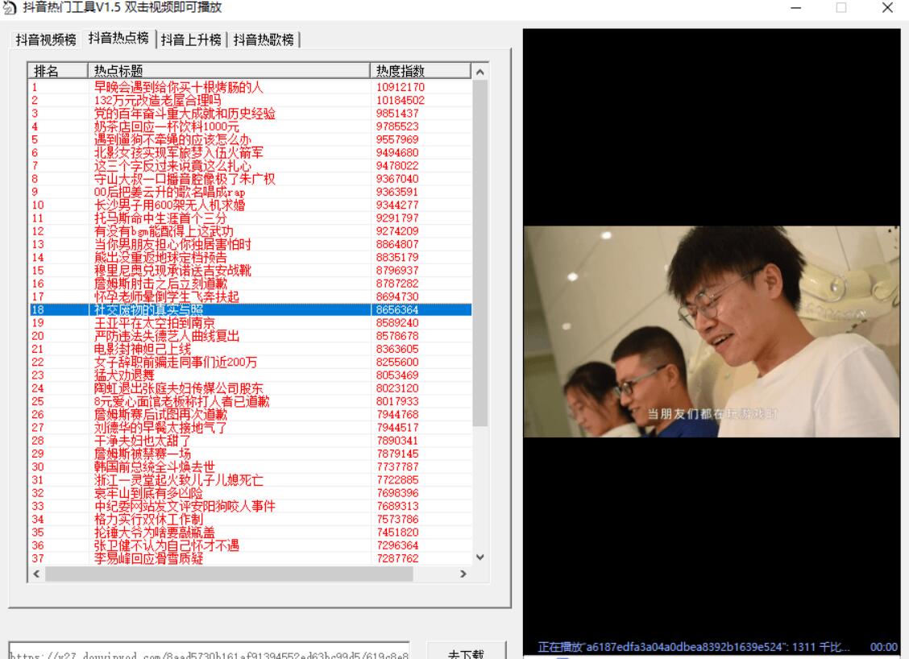
Task: Select row 张卫健不认为自己怀才不遇
Action: point(251,545)
